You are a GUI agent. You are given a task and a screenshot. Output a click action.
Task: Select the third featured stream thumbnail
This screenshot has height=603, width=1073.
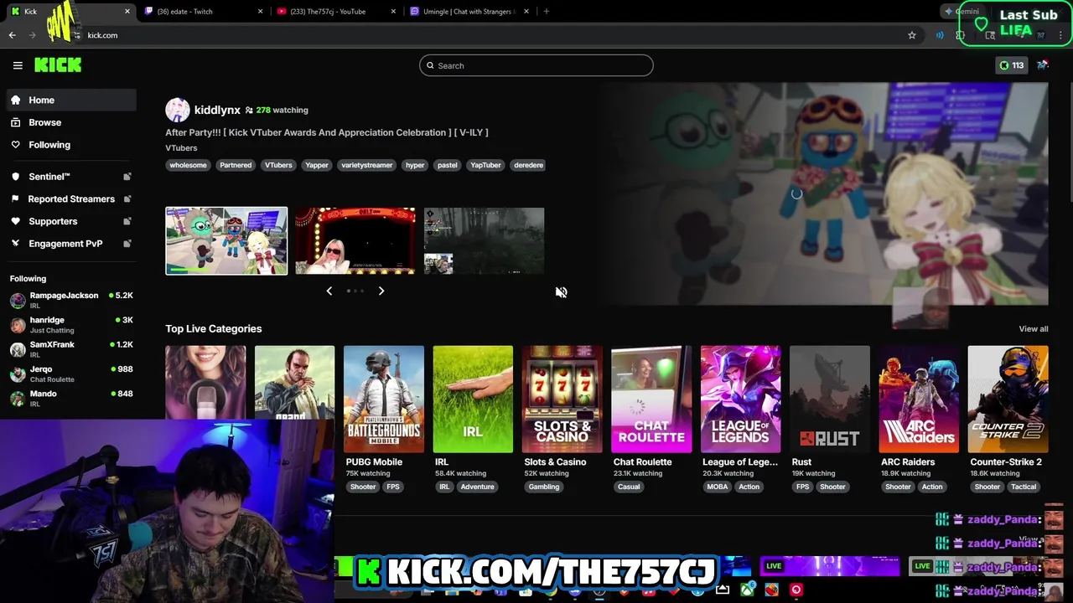coord(484,240)
